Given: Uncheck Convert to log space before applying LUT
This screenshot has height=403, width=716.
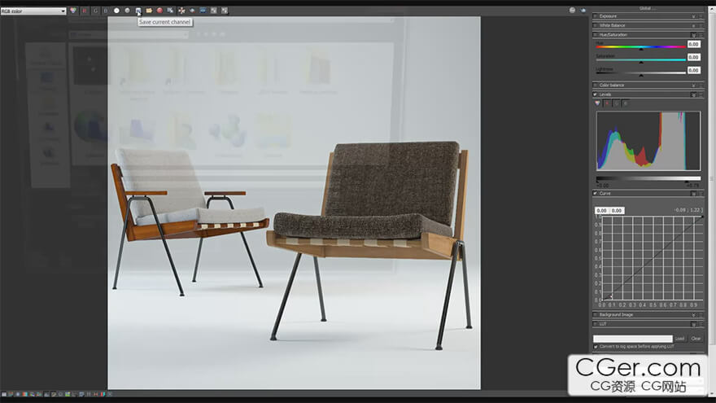Looking at the screenshot, I should [x=596, y=347].
